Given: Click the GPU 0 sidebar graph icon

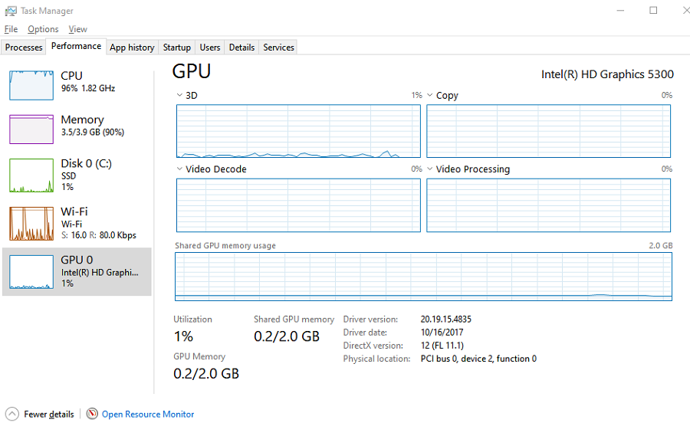Looking at the screenshot, I should 31,271.
